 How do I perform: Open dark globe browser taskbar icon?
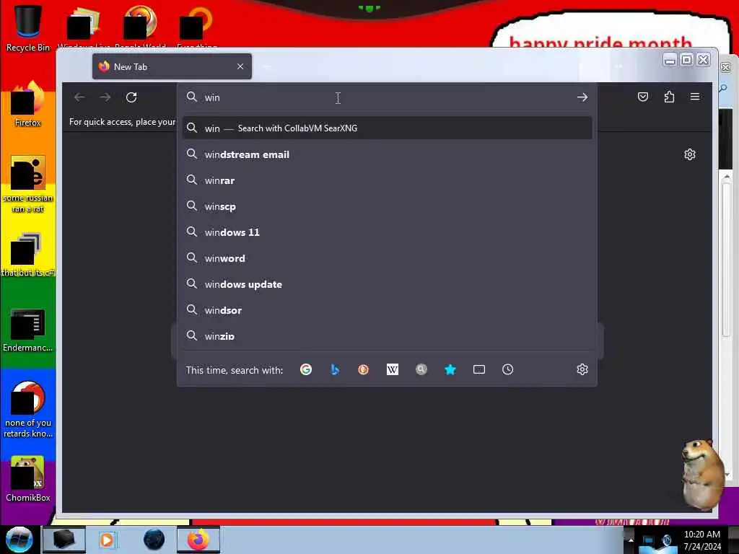[154, 540]
